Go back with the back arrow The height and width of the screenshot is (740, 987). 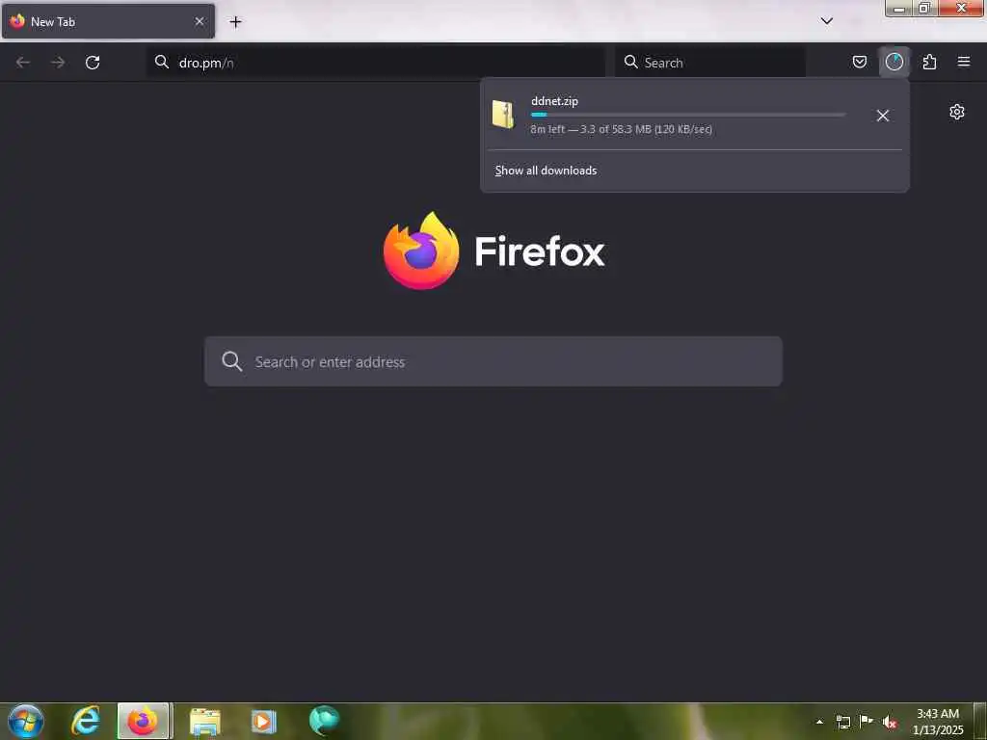23,63
